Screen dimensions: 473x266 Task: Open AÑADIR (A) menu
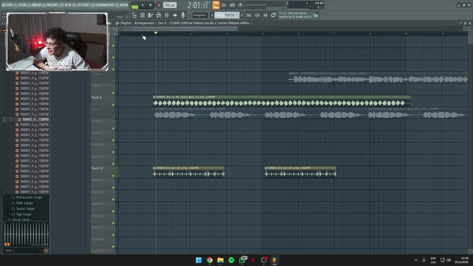click(x=39, y=5)
